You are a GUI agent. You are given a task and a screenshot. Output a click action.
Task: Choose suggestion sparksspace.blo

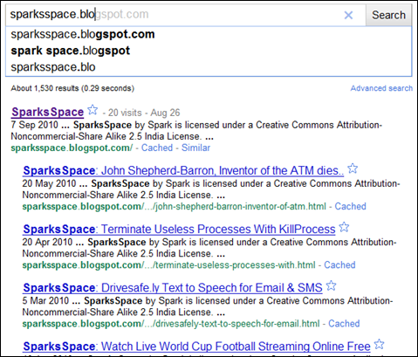tap(209, 67)
